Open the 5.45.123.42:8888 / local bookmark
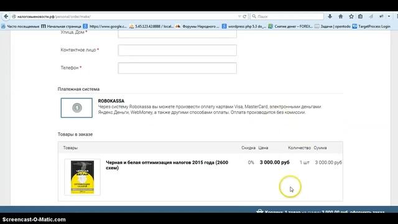The width and height of the screenshot is (398, 224). click(x=152, y=26)
